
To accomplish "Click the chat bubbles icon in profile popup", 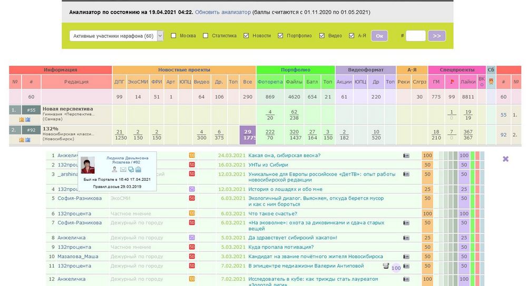I will click(x=131, y=170).
